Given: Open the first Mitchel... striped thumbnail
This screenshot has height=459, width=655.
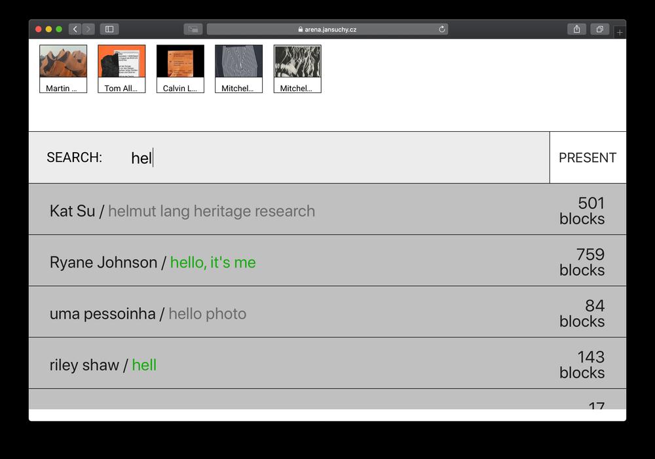Looking at the screenshot, I should pos(238,68).
